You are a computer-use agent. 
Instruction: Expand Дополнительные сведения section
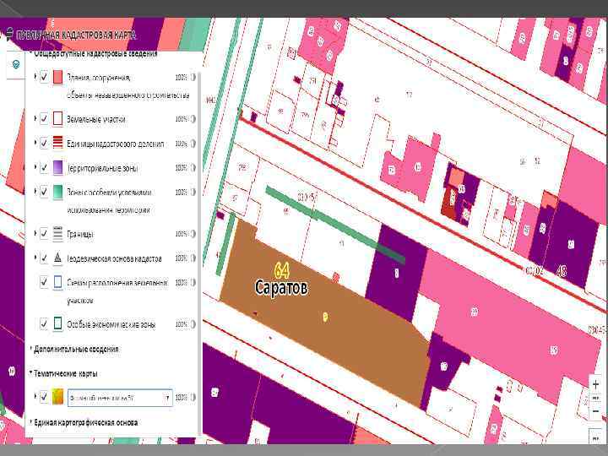pyautogui.click(x=31, y=349)
